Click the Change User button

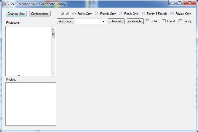(x=16, y=13)
